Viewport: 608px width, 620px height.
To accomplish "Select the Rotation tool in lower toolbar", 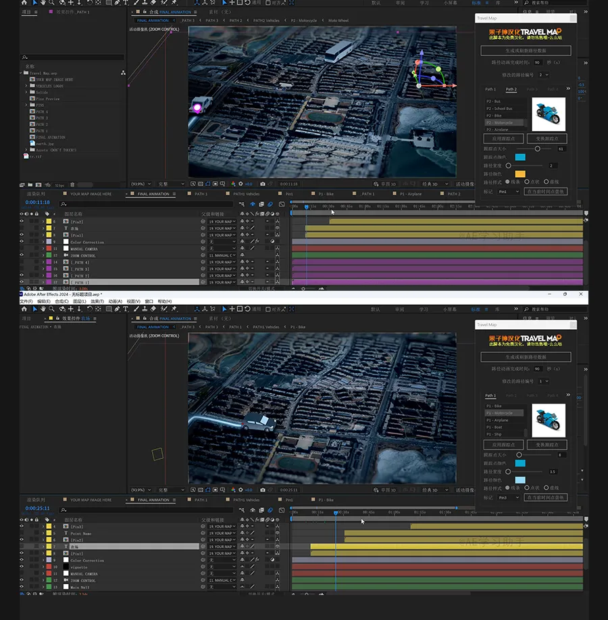I will tap(90, 309).
